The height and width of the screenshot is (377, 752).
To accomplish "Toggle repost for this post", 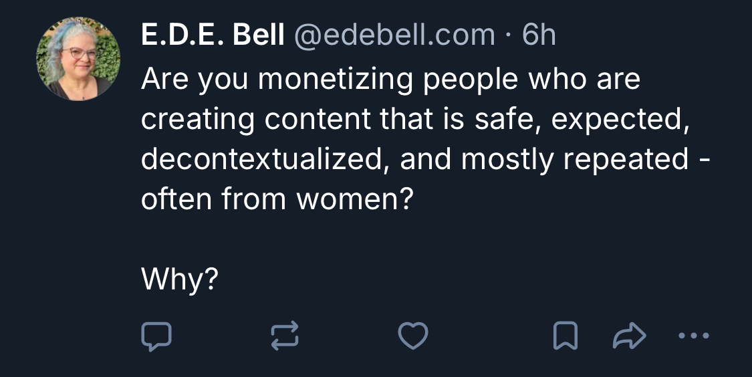I will pos(284,336).
